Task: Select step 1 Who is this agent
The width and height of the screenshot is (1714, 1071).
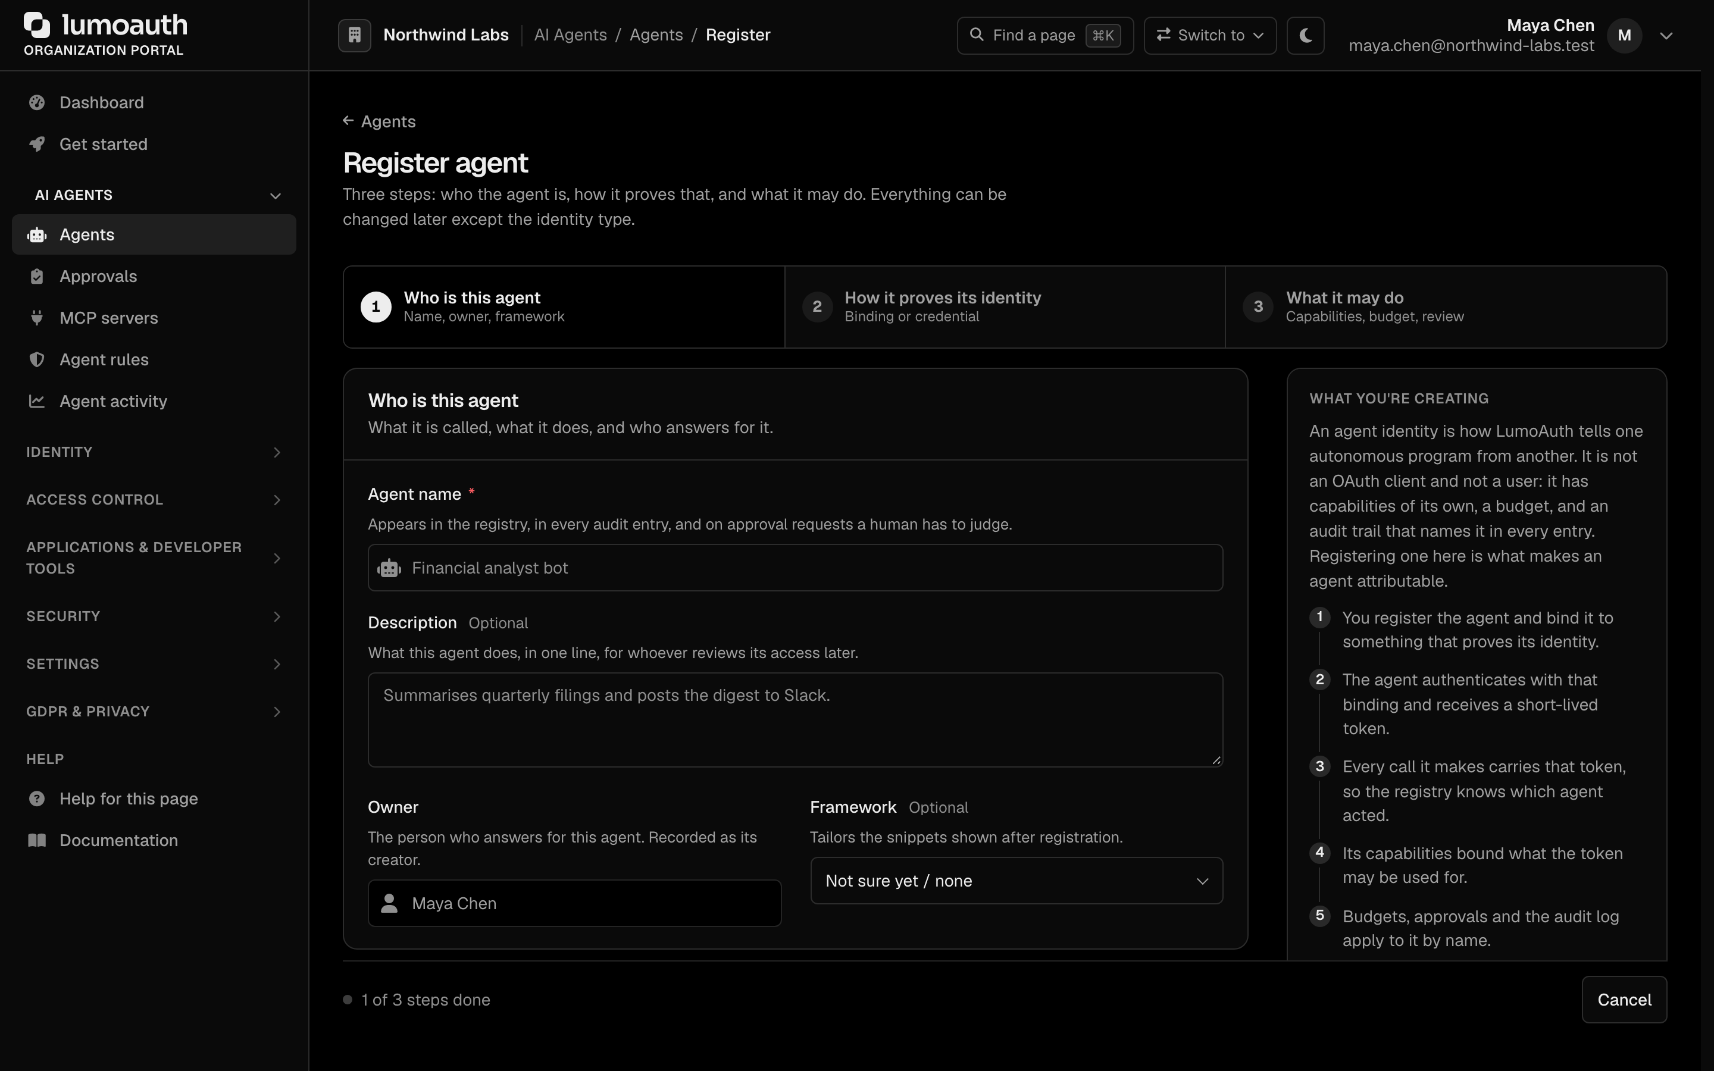Action: [x=564, y=306]
